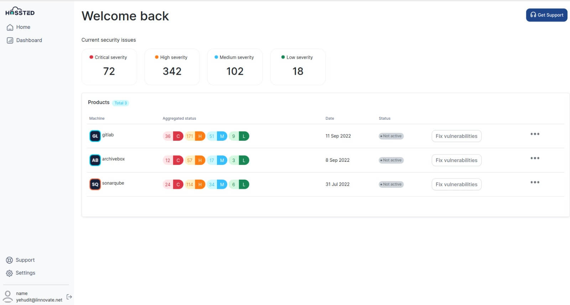The height and width of the screenshot is (305, 570).
Task: Click the HOSSTED logo in the sidebar
Action: click(20, 11)
